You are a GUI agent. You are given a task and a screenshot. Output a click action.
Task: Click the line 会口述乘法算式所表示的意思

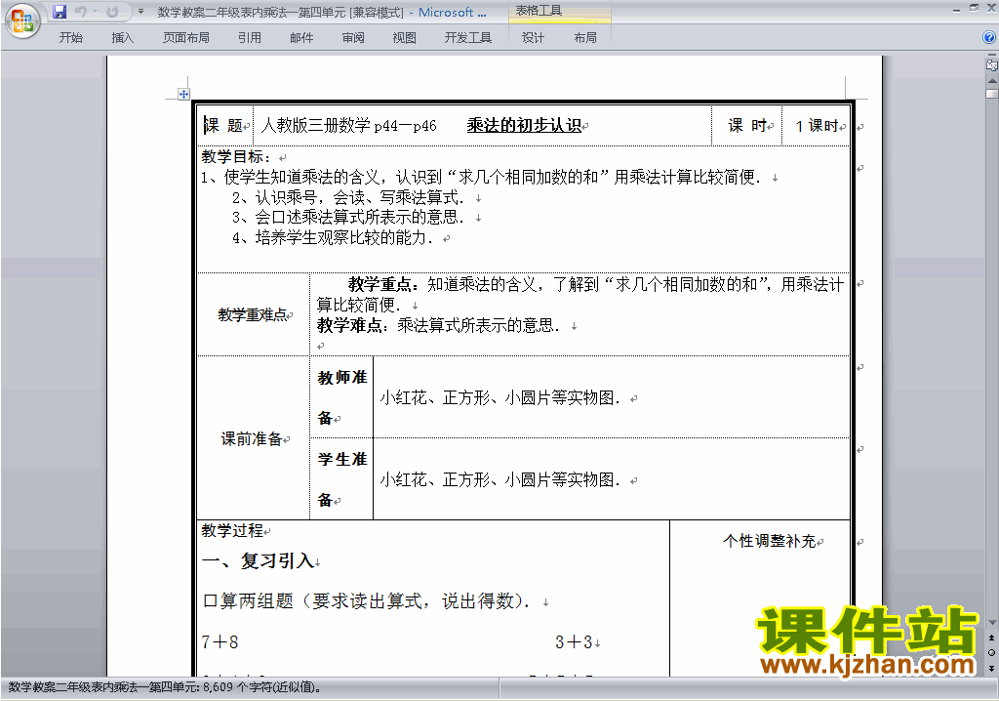(x=348, y=217)
